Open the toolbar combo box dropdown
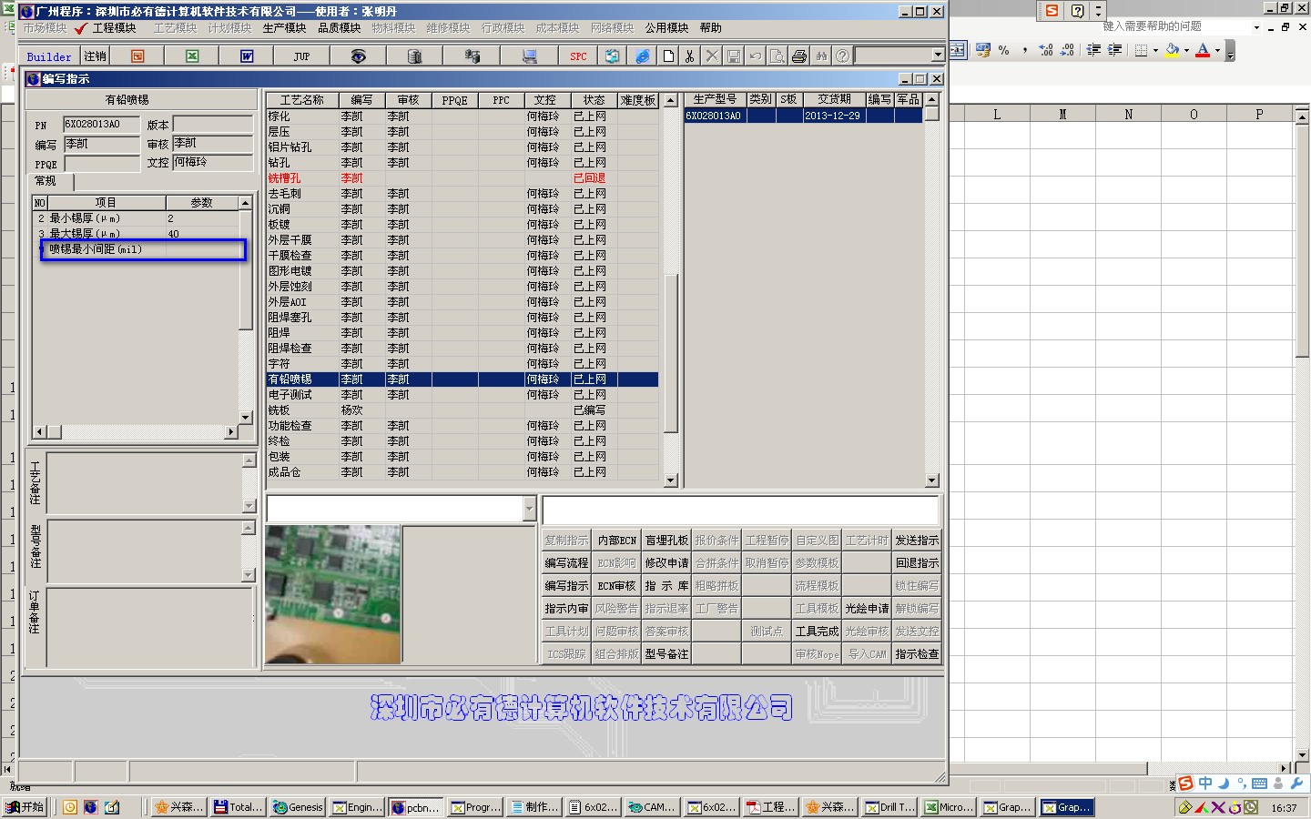 tap(938, 56)
